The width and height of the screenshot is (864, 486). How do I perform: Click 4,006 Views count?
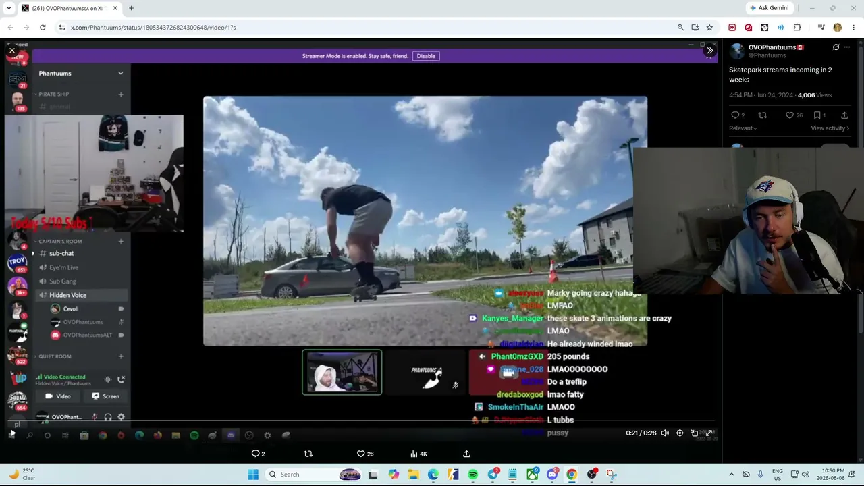coord(814,95)
